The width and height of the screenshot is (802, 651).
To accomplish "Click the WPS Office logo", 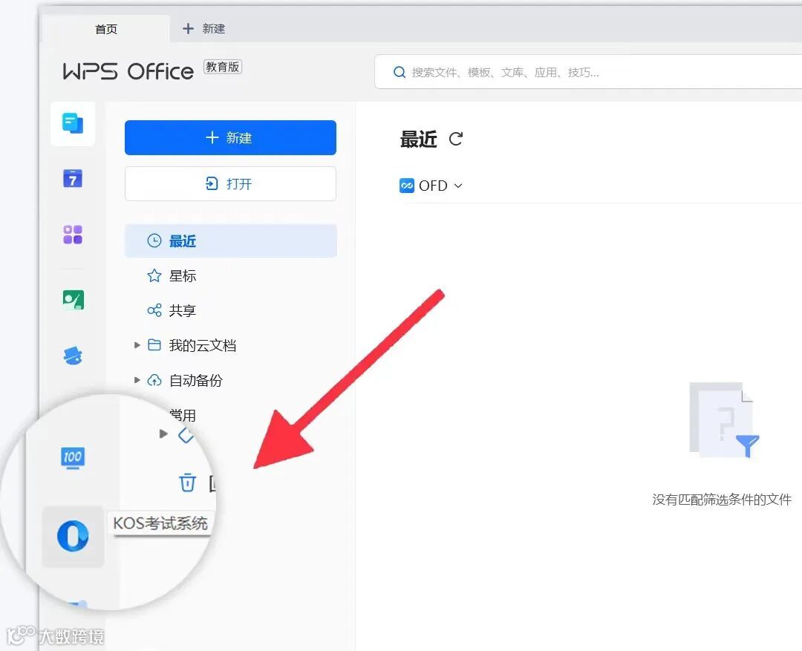I will (x=128, y=71).
